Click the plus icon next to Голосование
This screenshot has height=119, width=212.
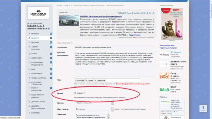tap(51, 74)
